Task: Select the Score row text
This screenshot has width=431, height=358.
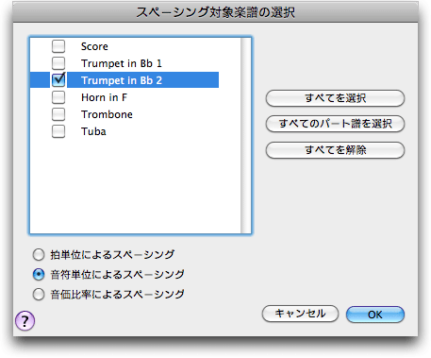Action: click(x=94, y=46)
